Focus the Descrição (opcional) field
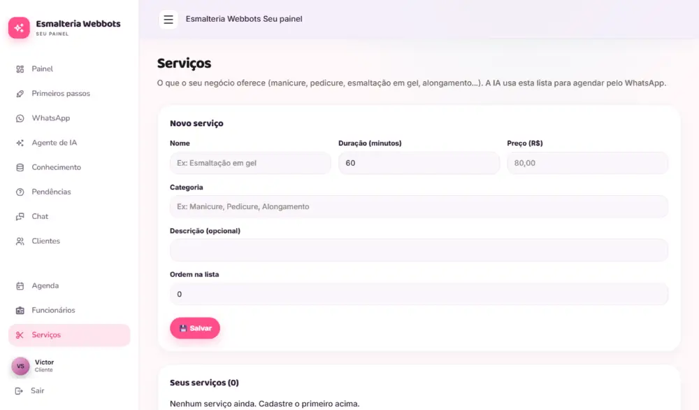Image resolution: width=699 pixels, height=410 pixels. pos(419,250)
